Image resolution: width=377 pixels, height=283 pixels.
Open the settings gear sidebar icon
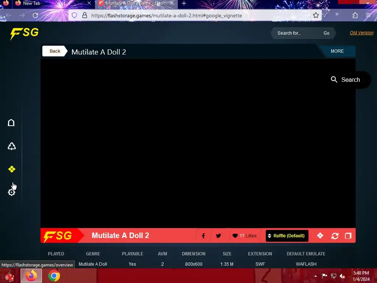pos(11,192)
